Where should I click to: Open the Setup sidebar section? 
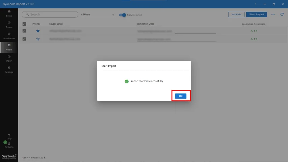pos(9,13)
